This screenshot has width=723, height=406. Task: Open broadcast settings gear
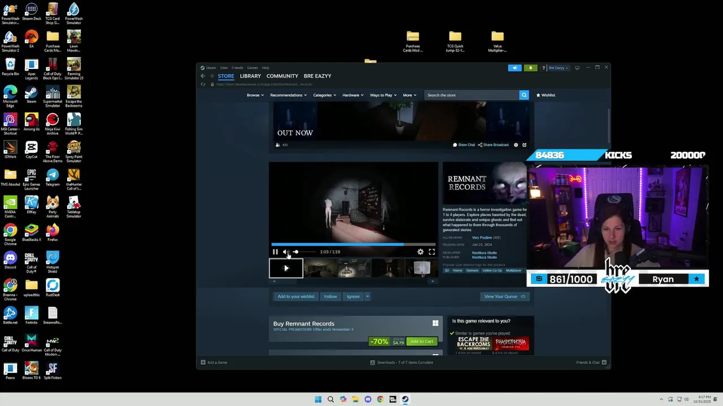click(x=516, y=145)
